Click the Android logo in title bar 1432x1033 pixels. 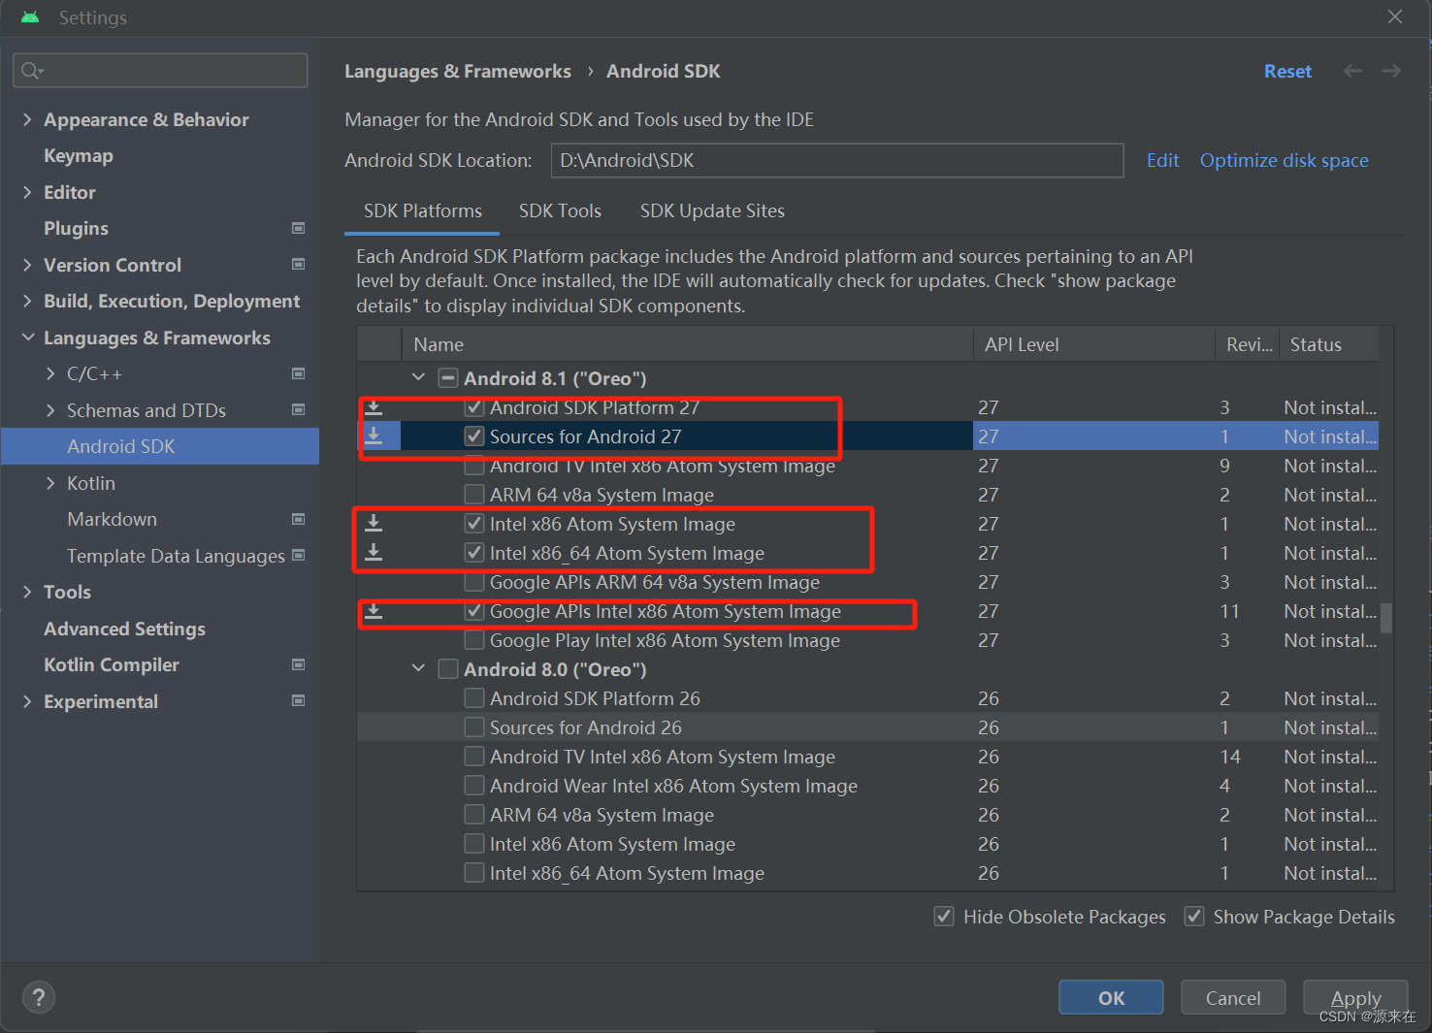pyautogui.click(x=30, y=17)
